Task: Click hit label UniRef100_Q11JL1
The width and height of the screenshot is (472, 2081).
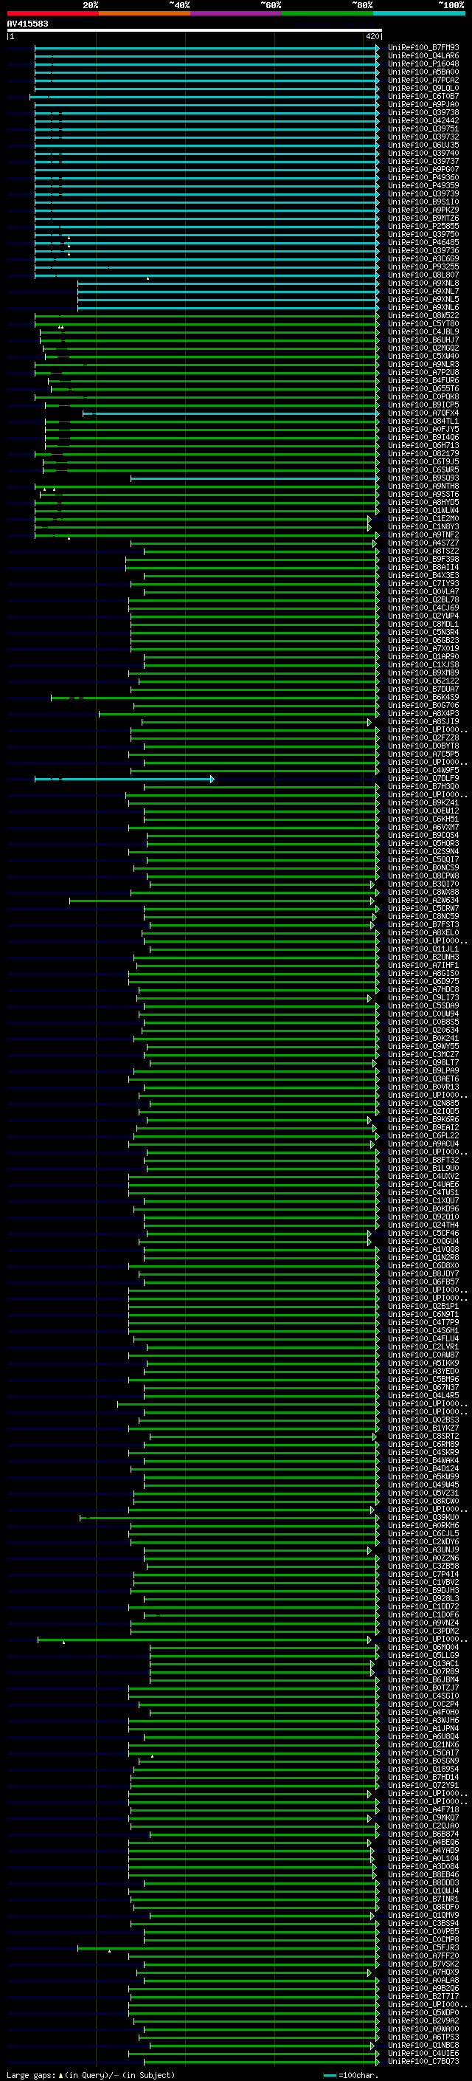Action: point(423,949)
